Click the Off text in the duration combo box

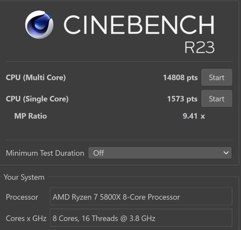point(99,153)
